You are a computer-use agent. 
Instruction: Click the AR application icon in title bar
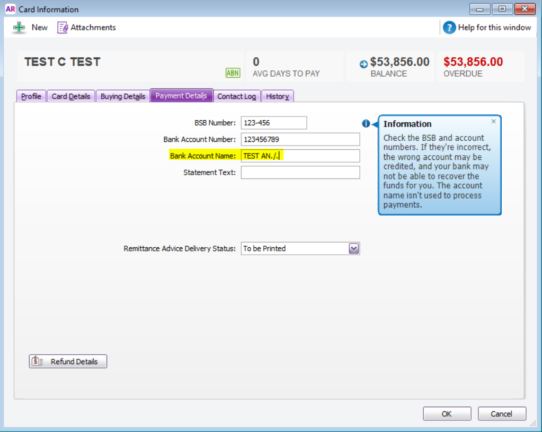(11, 9)
